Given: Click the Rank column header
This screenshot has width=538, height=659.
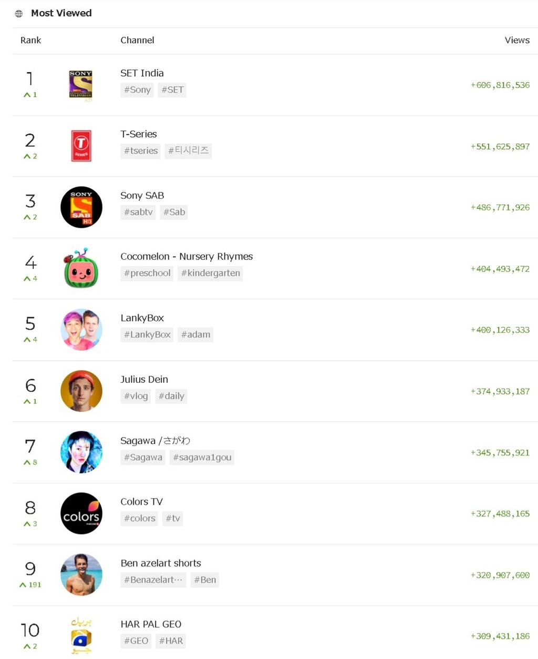Looking at the screenshot, I should 30,40.
